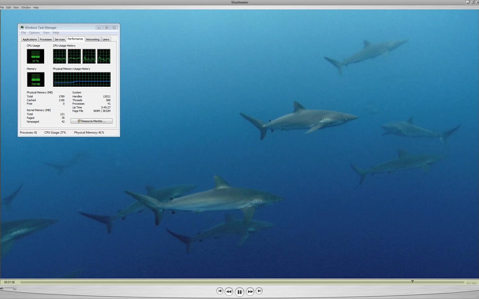Click the second CPU Usage History graph
This screenshot has height=299, width=479.
[x=74, y=56]
